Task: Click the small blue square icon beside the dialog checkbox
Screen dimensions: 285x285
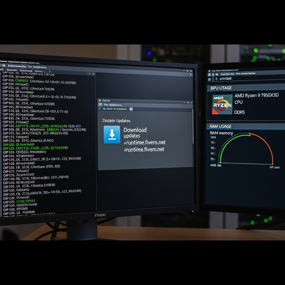Action: 104,109
